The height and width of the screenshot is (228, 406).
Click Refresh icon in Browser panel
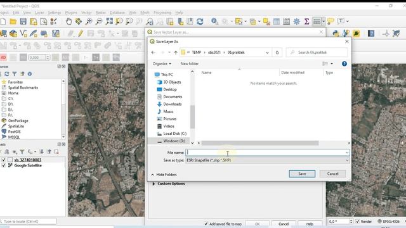coord(7,74)
